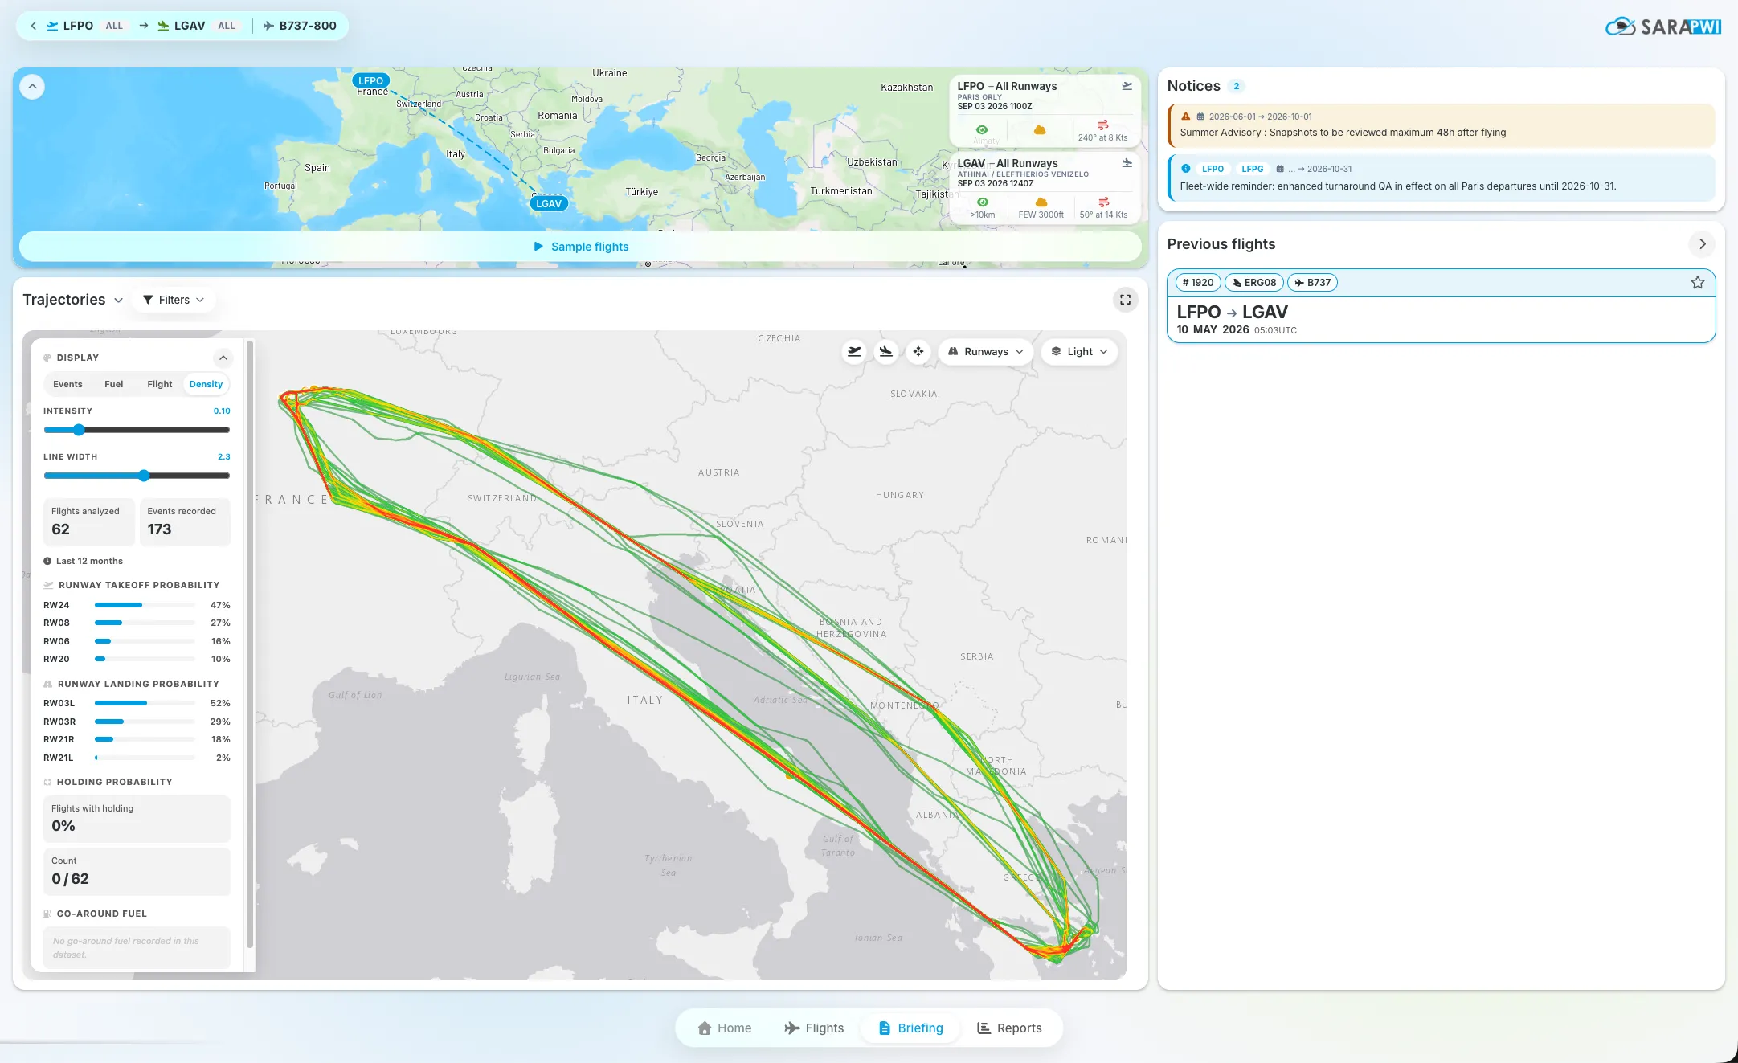Click cloud icon on LGAV weather card
This screenshot has height=1063, width=1738.
pyautogui.click(x=1041, y=202)
